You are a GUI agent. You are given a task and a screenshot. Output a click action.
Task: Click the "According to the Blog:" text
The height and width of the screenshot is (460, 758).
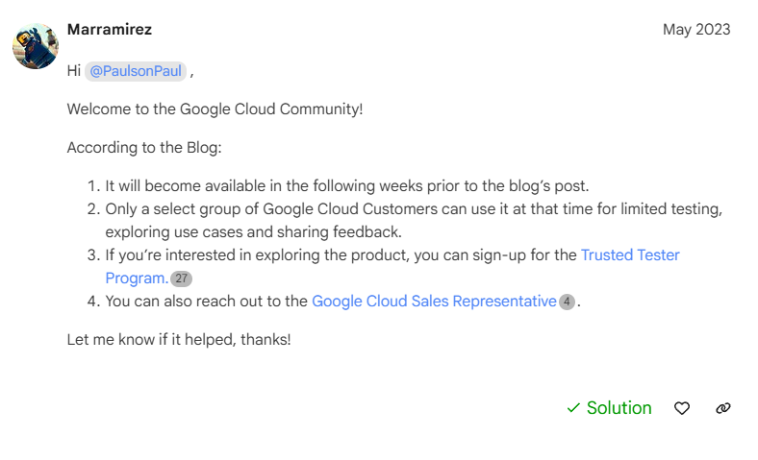144,148
